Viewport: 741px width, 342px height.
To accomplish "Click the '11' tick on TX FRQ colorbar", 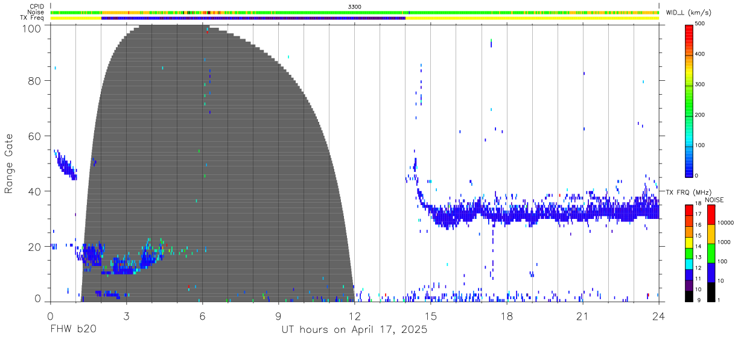I will [699, 280].
